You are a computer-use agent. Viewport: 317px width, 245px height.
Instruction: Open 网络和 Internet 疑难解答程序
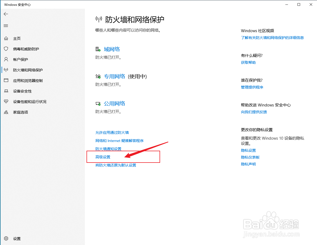119,141
